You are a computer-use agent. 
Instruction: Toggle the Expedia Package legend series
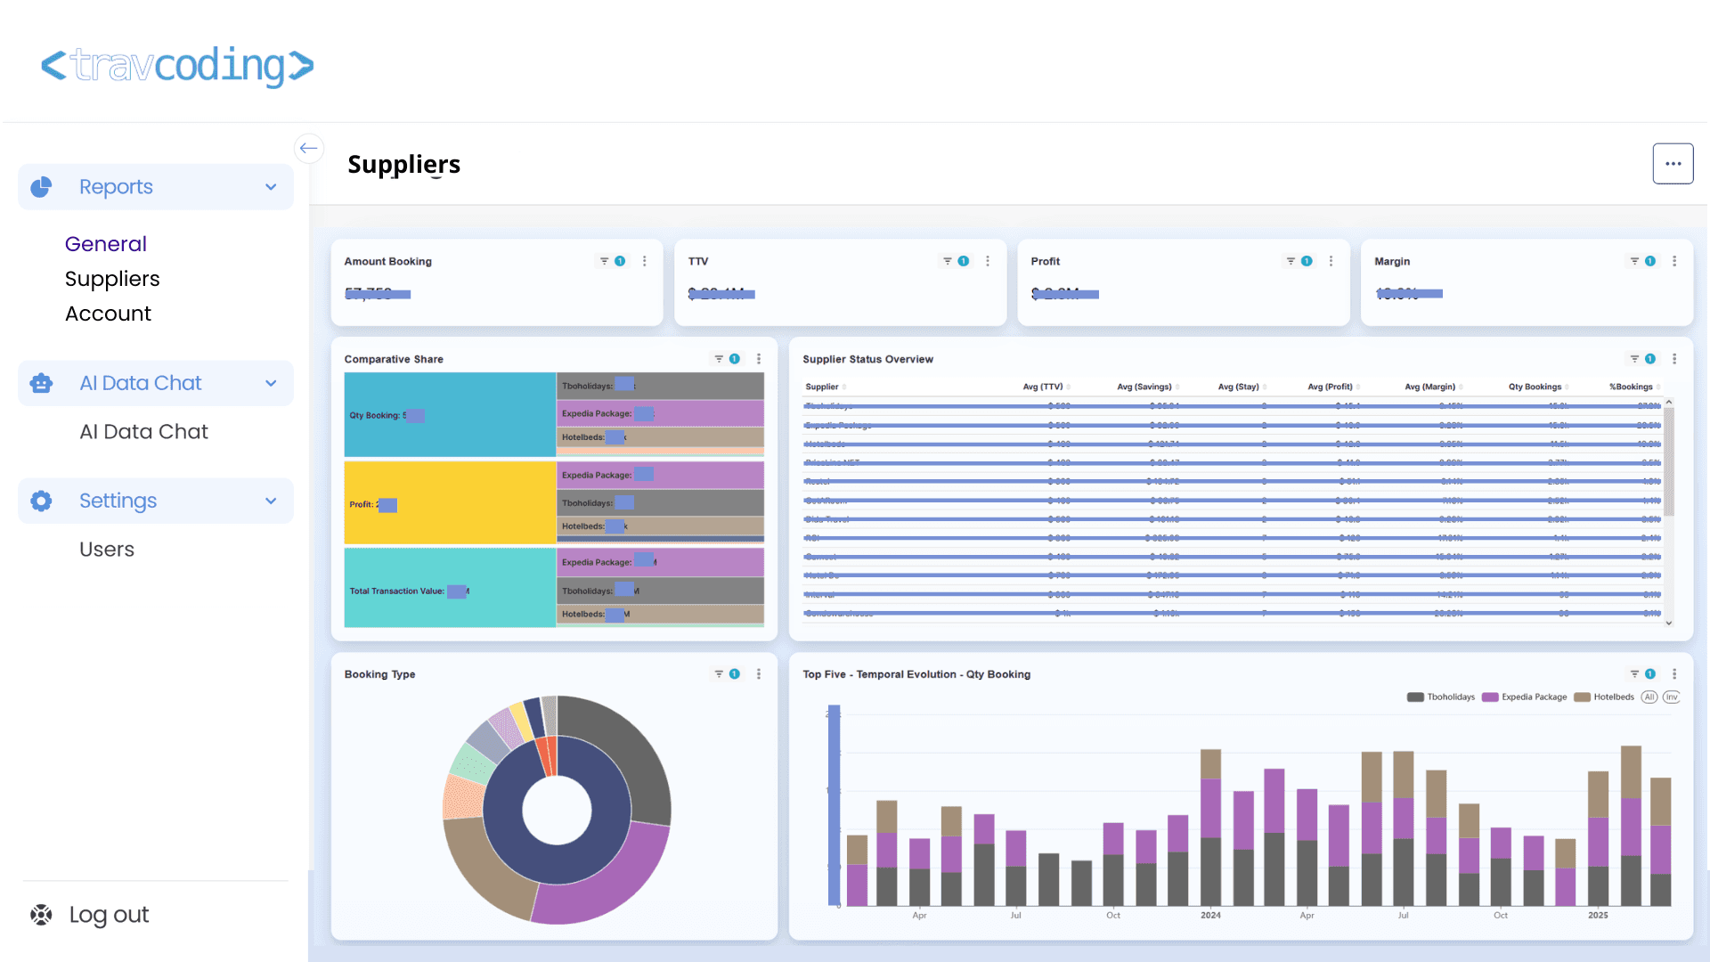(1525, 697)
